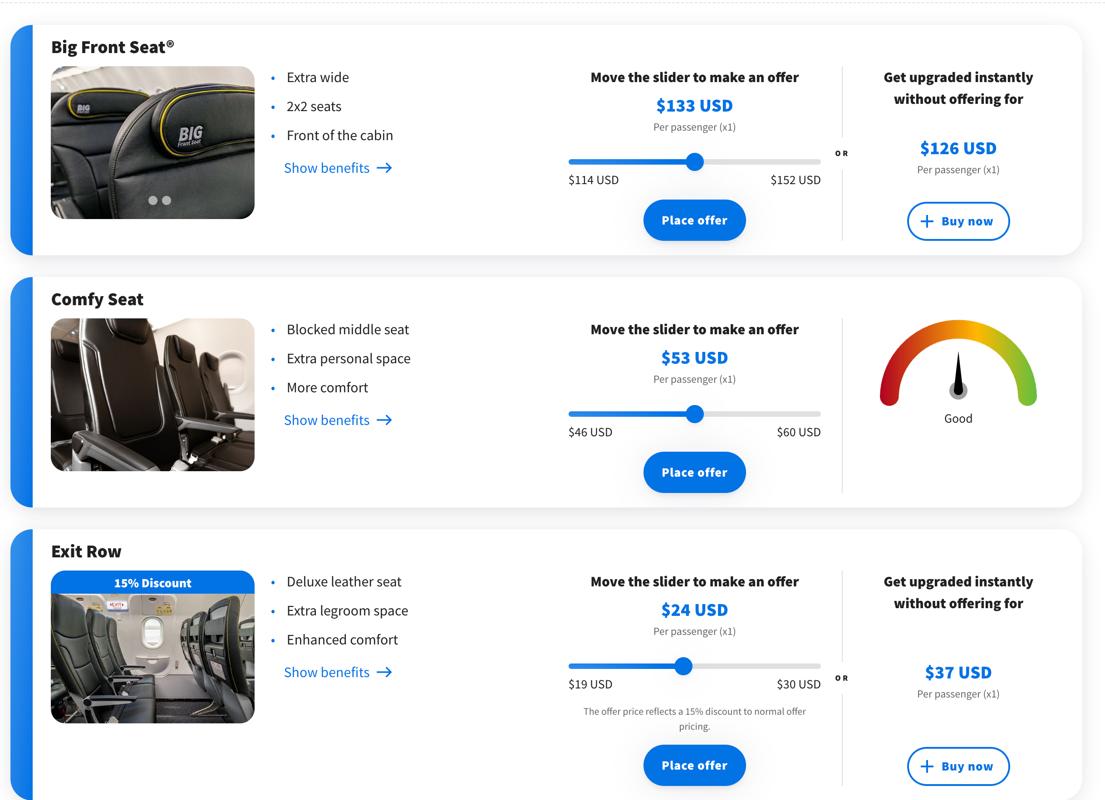Click plus icon on Exit Row Buy now
The width and height of the screenshot is (1105, 800).
927,766
